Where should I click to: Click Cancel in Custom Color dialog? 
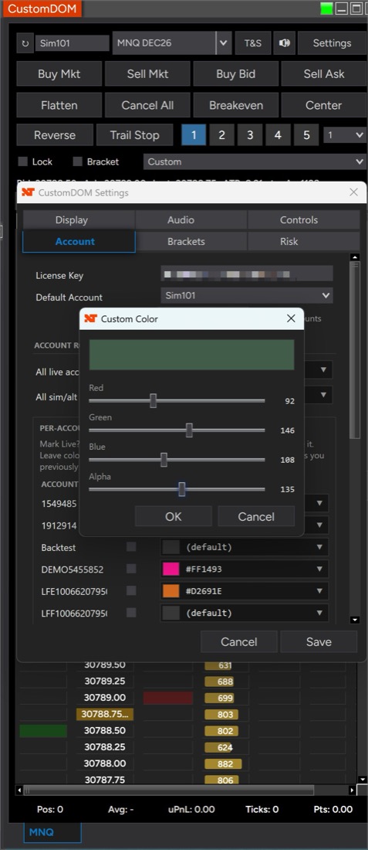tap(256, 517)
